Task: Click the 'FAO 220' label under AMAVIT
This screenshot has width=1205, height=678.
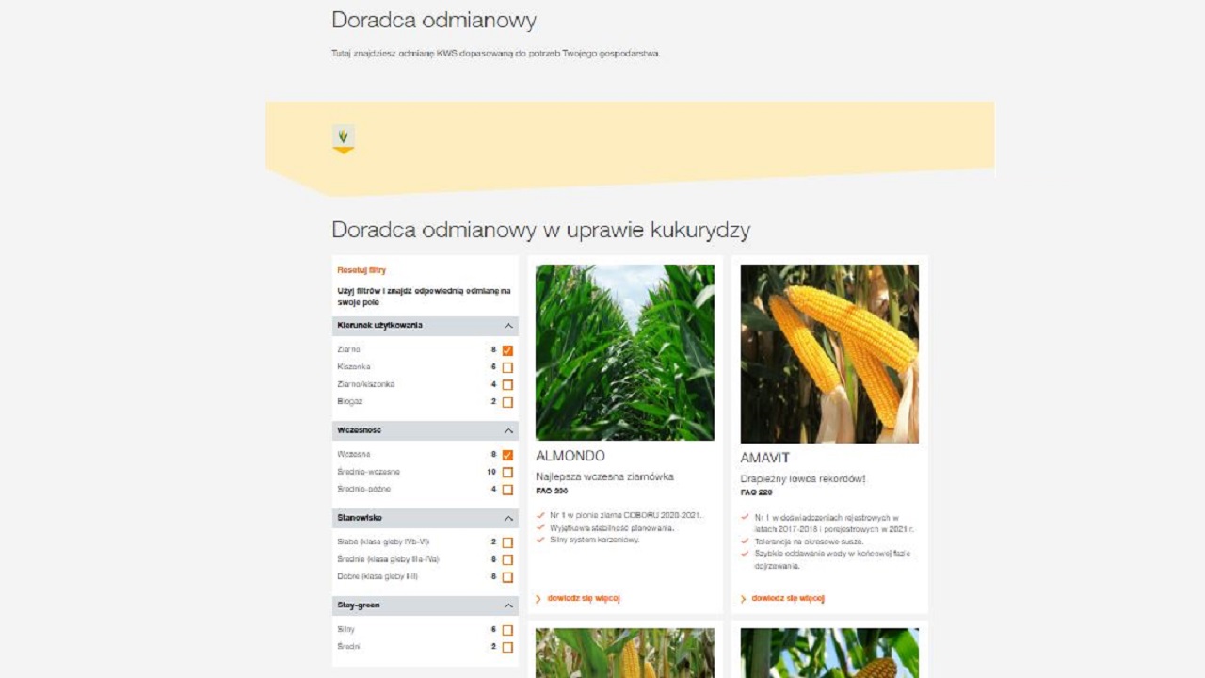Action: pos(756,492)
